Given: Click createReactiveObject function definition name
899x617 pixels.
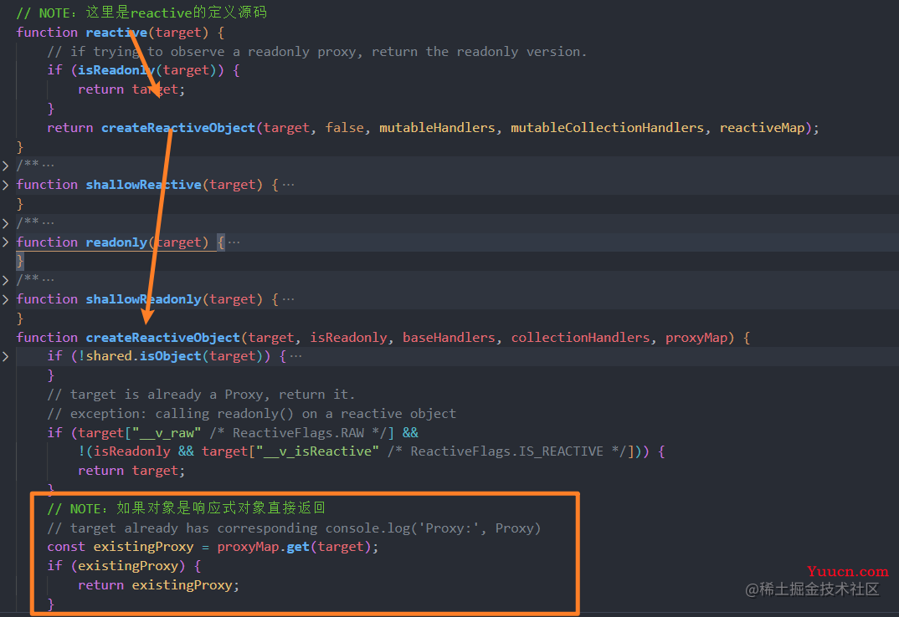Looking at the screenshot, I should pos(163,338).
